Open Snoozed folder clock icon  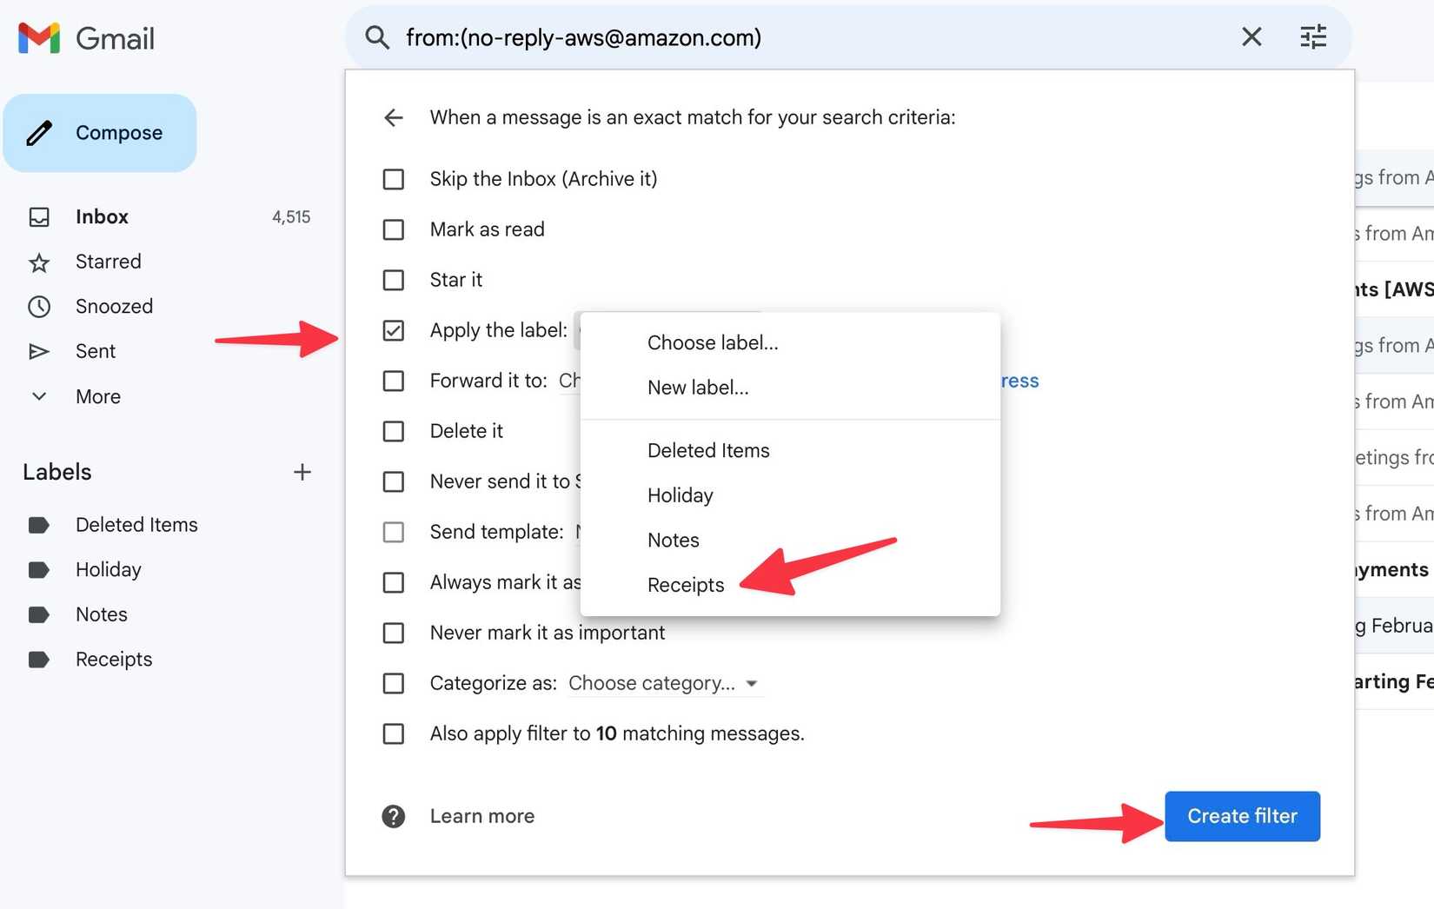pyautogui.click(x=39, y=307)
